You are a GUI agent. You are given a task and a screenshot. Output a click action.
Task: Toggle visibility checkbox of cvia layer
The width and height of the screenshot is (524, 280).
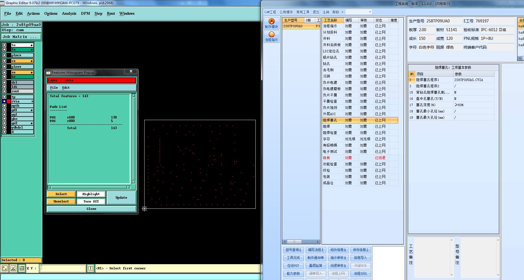tap(4, 101)
